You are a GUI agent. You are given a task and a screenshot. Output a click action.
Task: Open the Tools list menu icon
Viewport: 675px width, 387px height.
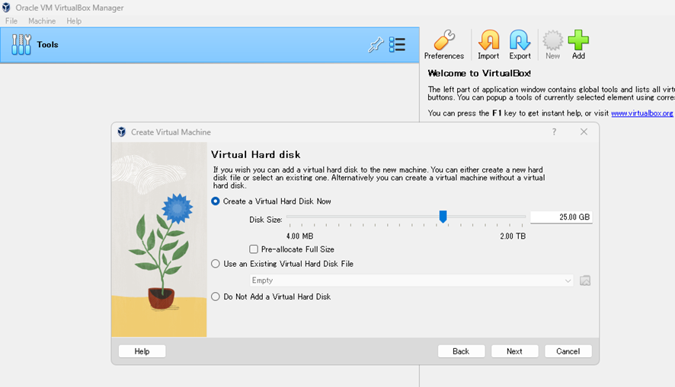pos(397,45)
